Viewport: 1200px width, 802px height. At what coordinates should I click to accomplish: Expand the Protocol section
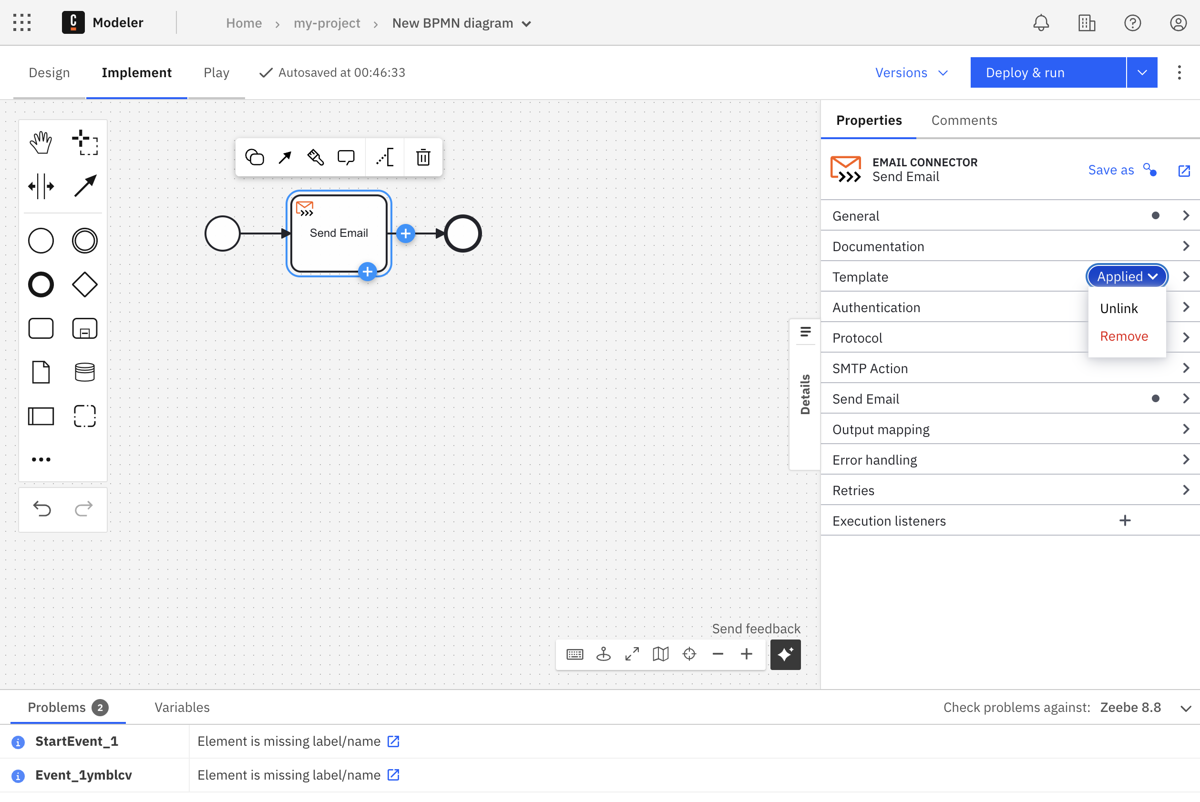coord(1010,338)
